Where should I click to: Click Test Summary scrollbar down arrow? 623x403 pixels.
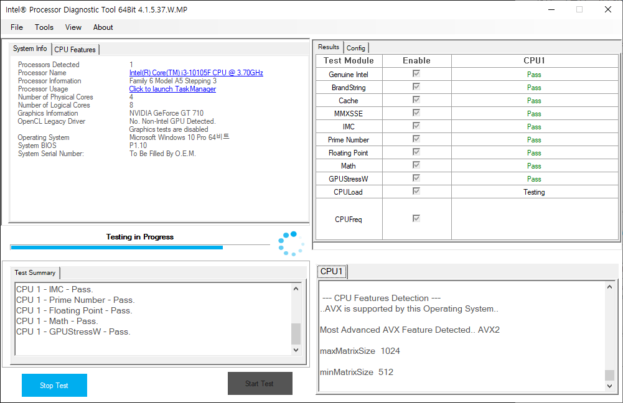(x=296, y=350)
